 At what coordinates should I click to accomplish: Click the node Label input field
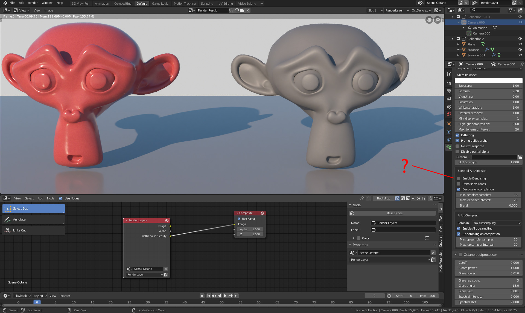coord(403,230)
